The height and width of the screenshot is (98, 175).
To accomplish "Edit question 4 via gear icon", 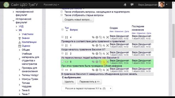I will (97, 37).
